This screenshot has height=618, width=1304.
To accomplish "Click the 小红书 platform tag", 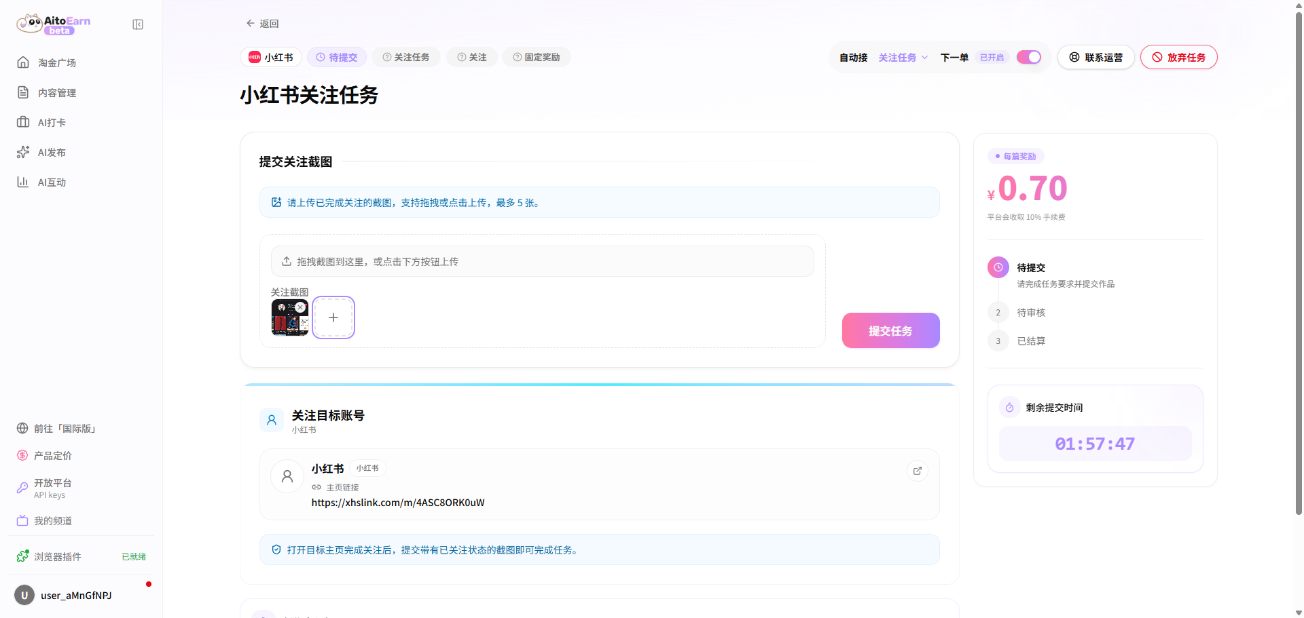I will [x=271, y=57].
